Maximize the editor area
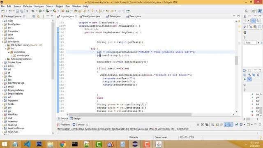This screenshot has width=263, height=148. click(x=238, y=16)
